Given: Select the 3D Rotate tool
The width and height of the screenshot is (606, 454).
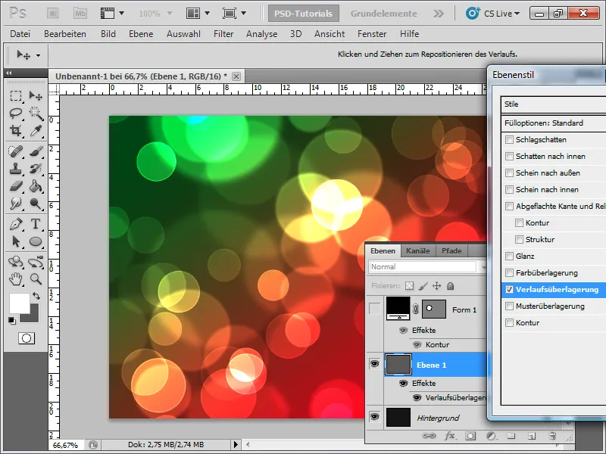Looking at the screenshot, I should tap(15, 262).
